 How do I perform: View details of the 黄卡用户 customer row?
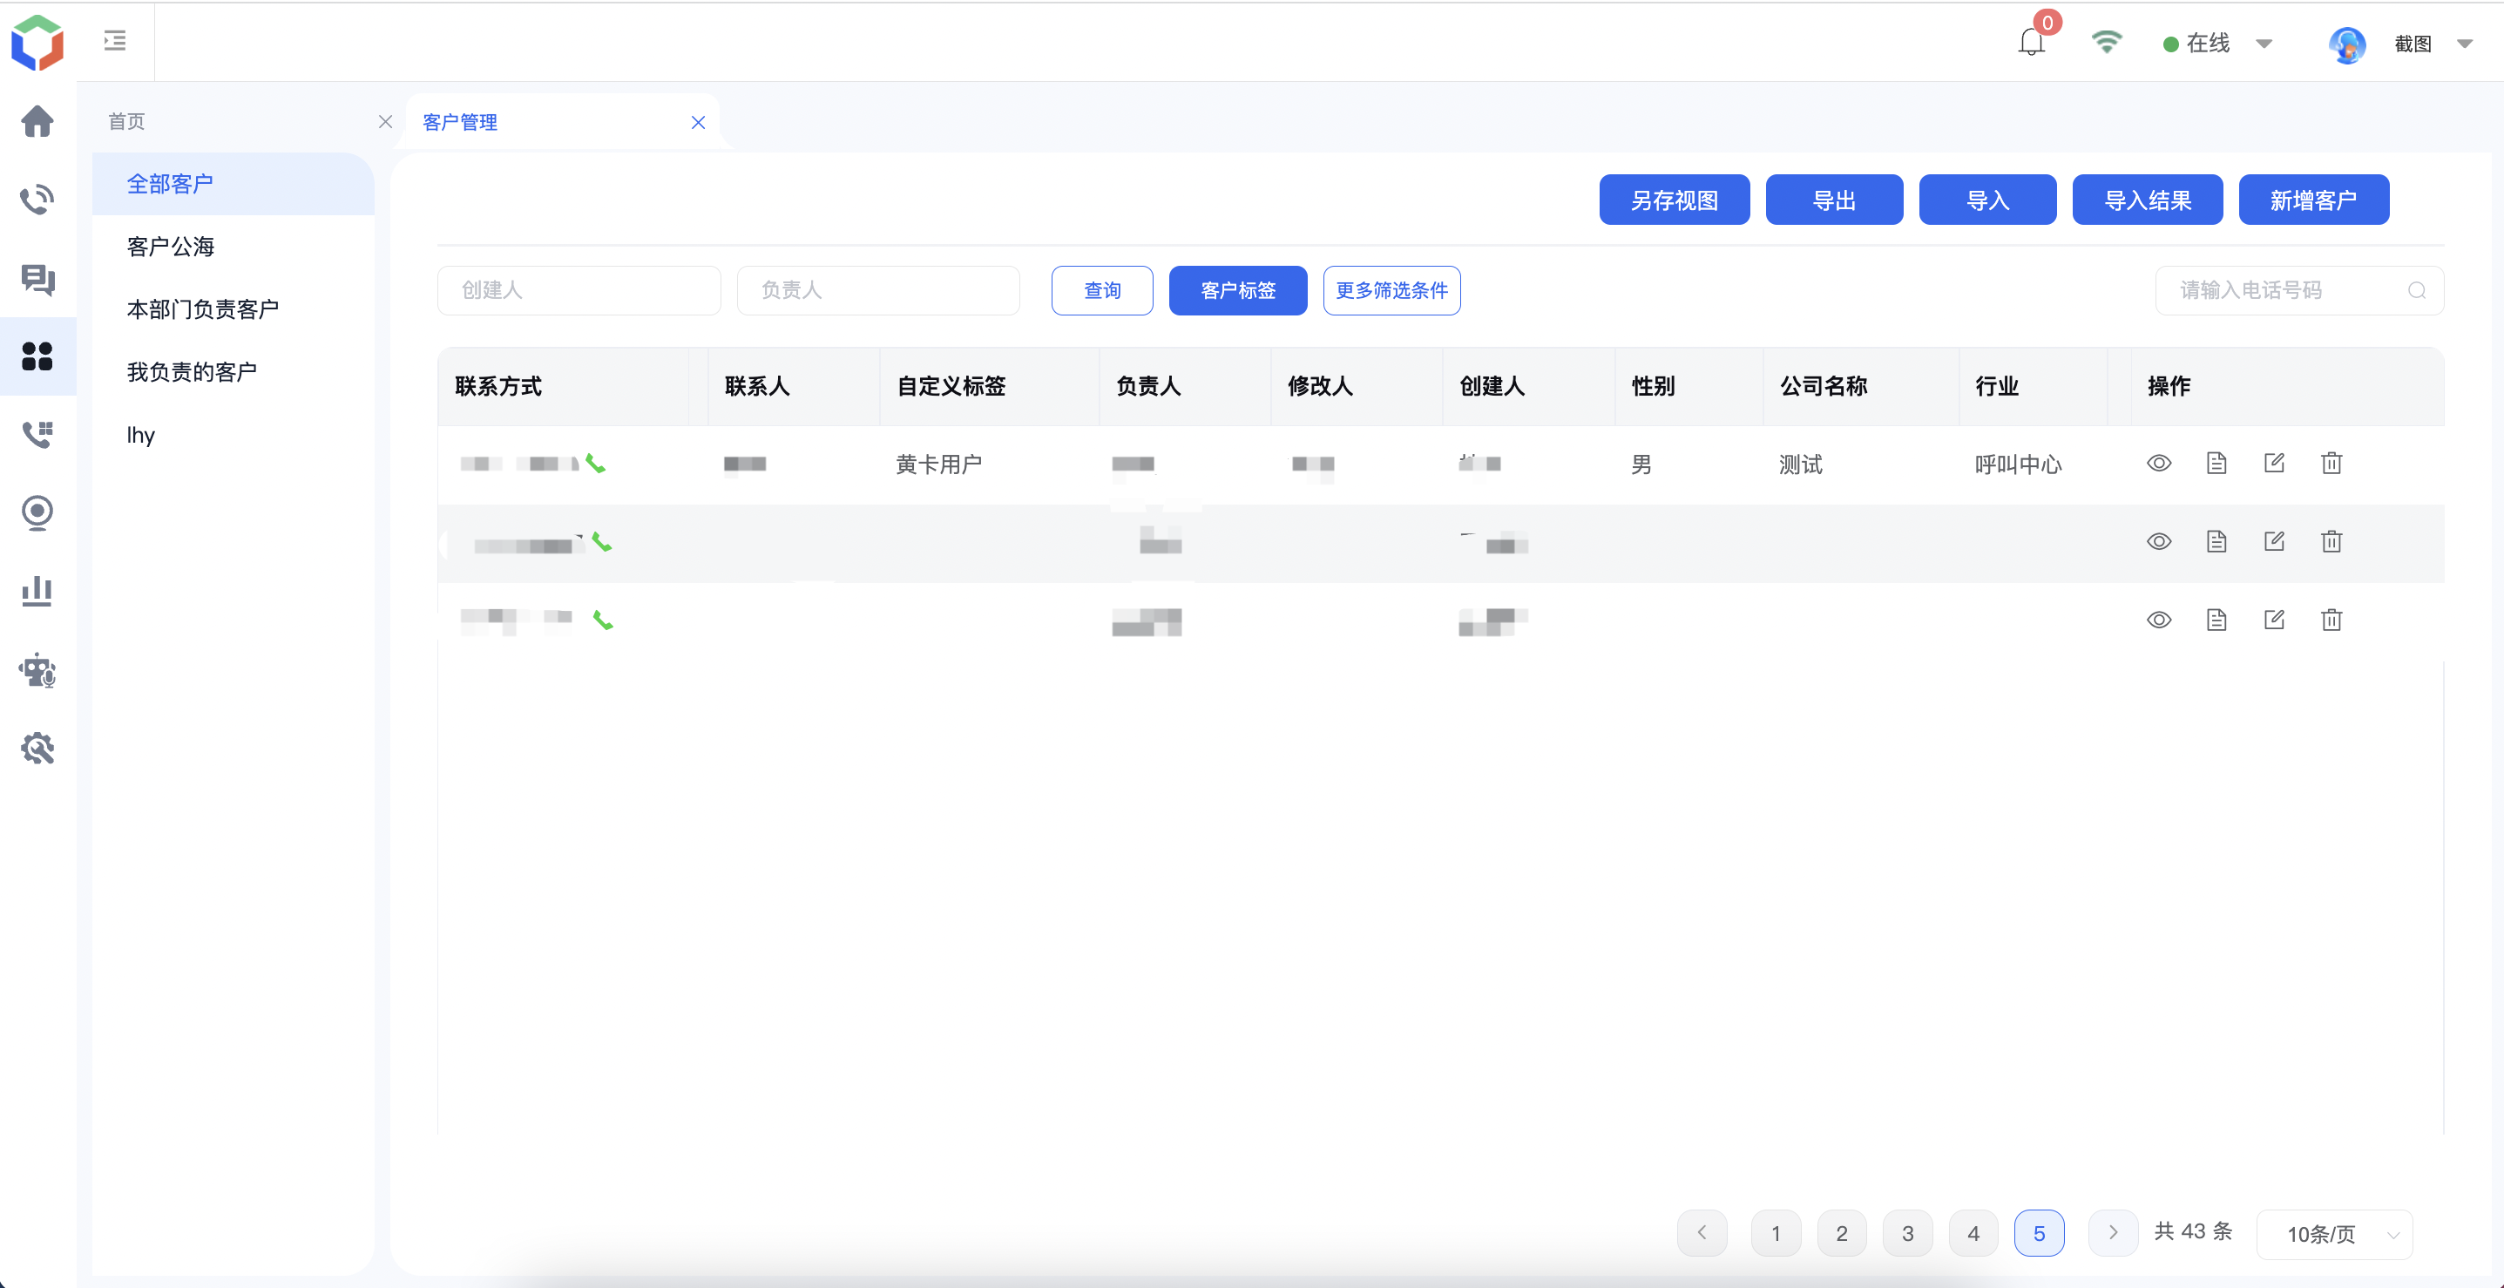tap(2159, 464)
